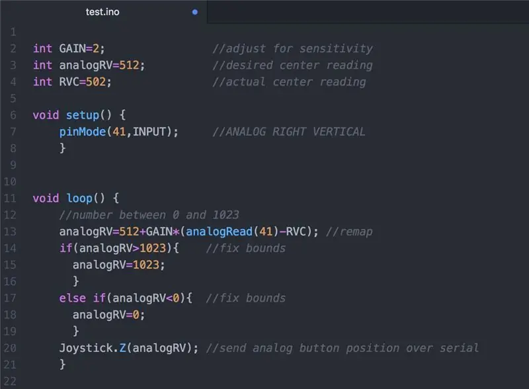The height and width of the screenshot is (389, 529).
Task: Click 'pinMode(41,INPUT);' statement
Action: [119, 132]
